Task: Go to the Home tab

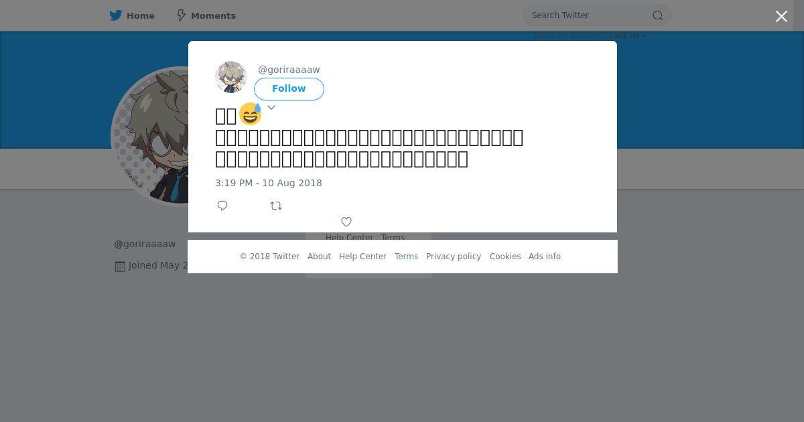Action: coord(132,15)
